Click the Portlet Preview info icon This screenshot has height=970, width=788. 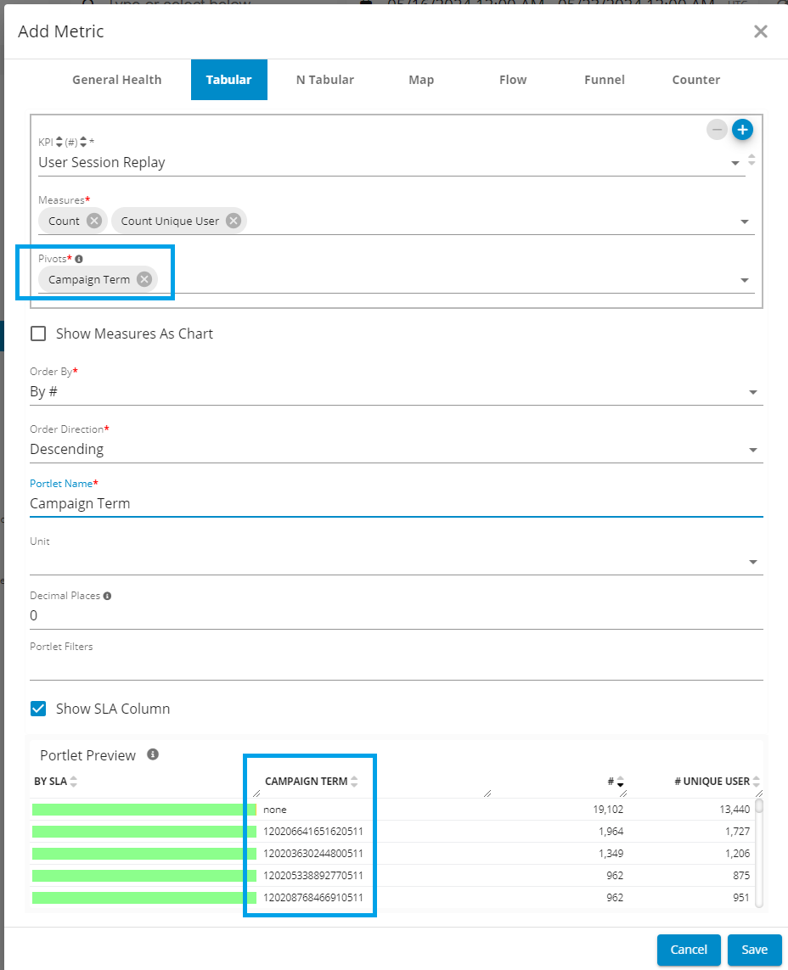point(153,754)
